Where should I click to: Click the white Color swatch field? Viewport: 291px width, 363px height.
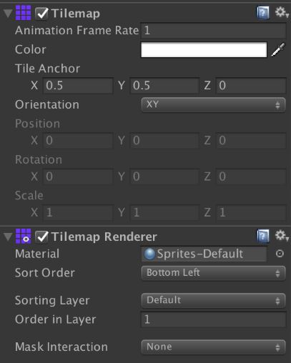click(x=204, y=50)
